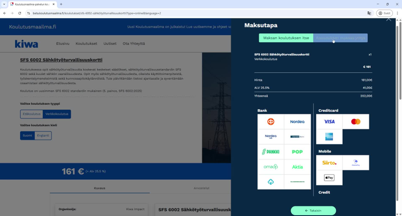Open Koulutusmaailma.fi header link
402x216 pixels.
[33, 27]
